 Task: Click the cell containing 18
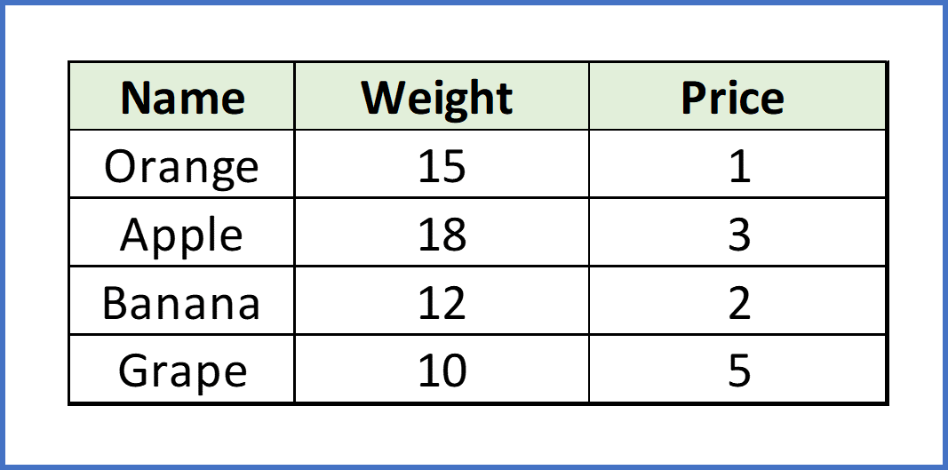point(441,234)
